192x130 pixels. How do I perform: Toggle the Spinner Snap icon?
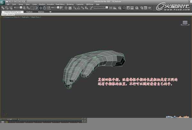[x=87, y=8]
